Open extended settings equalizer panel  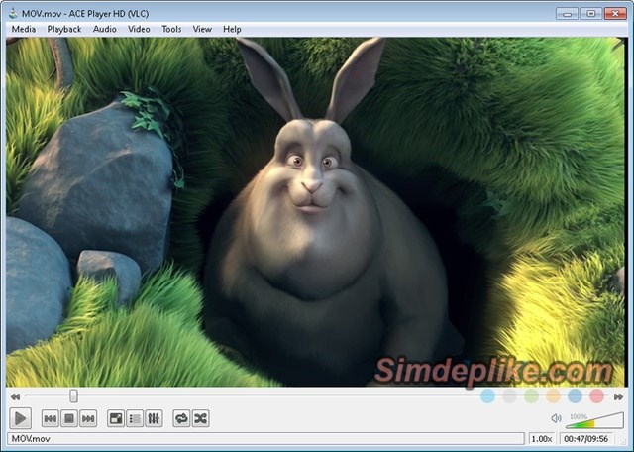pyautogui.click(x=154, y=418)
